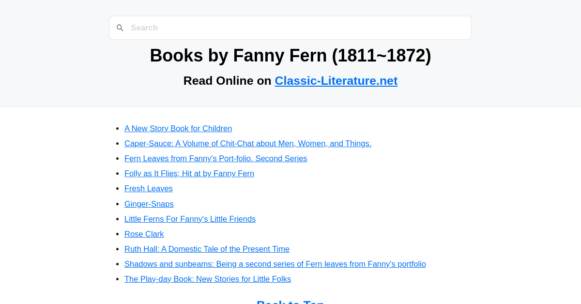The width and height of the screenshot is (581, 304).
Task: Click the bullet beside Ginger-Snaps
Action: pos(116,203)
